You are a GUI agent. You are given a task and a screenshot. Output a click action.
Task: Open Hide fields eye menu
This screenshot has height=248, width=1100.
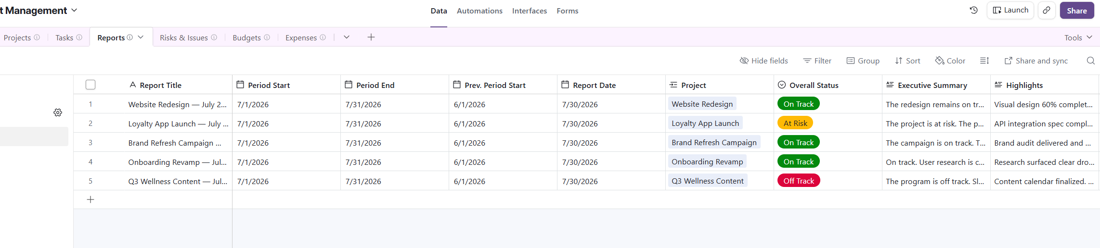click(764, 61)
